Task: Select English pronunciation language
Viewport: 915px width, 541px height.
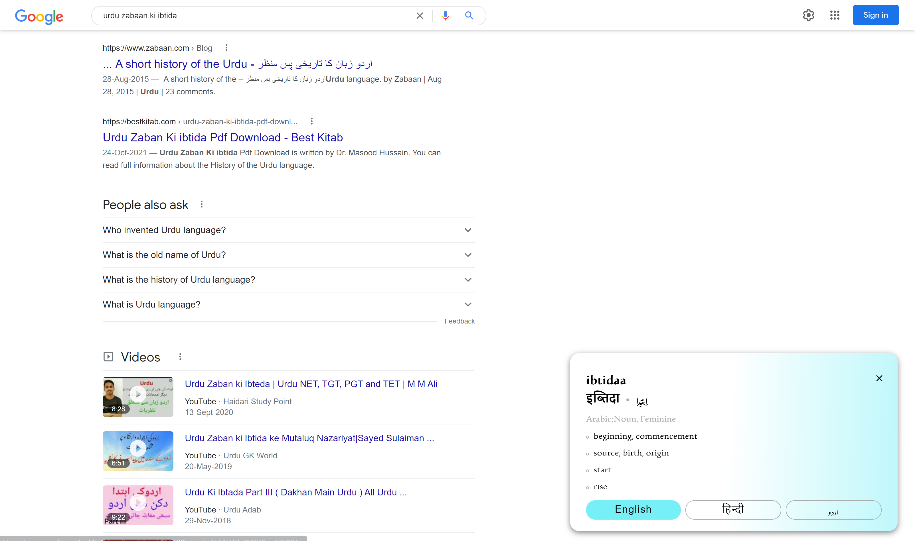Action: [633, 509]
